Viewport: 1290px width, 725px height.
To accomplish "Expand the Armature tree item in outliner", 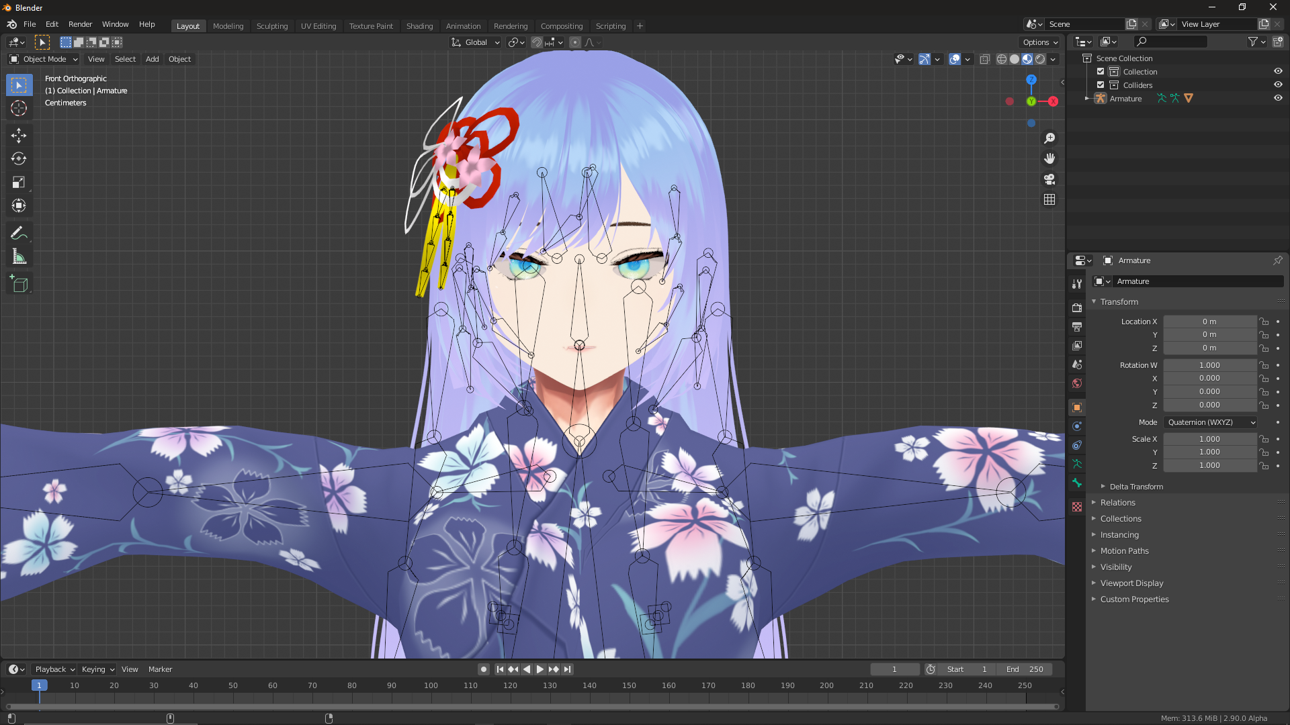I will (1087, 99).
